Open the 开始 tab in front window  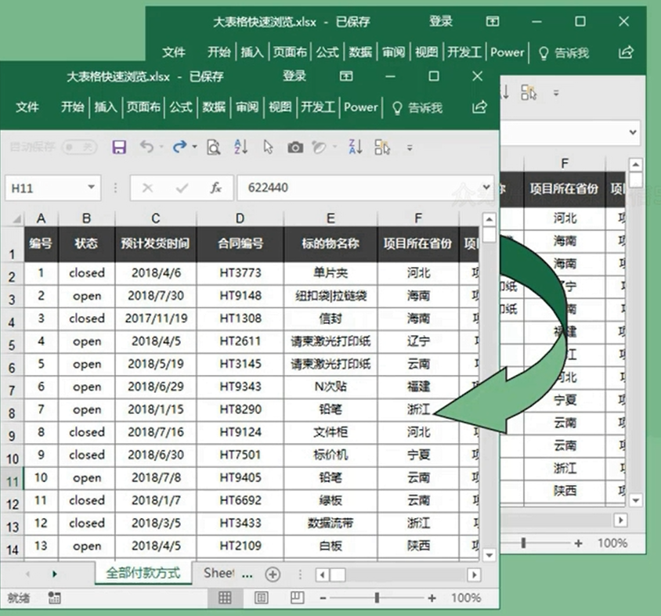point(73,107)
